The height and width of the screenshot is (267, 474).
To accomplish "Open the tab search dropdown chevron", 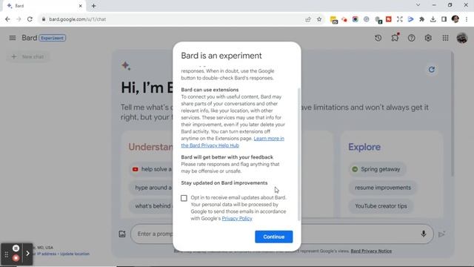I will point(418,5).
